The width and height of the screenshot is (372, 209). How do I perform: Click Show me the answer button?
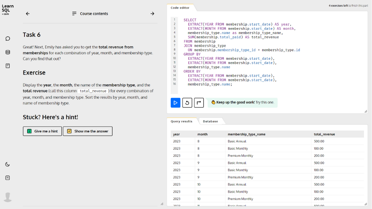pos(87,131)
